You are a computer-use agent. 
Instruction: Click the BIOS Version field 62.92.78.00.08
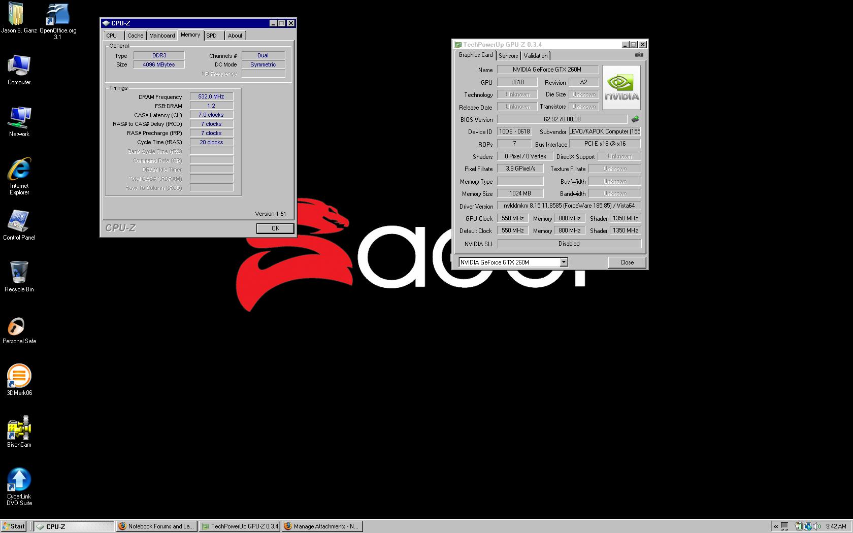(x=562, y=119)
